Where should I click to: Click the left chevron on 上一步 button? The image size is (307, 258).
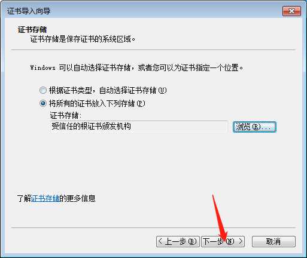pyautogui.click(x=160, y=241)
